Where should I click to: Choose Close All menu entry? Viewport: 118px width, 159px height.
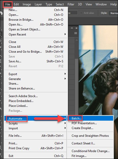coord(36,47)
